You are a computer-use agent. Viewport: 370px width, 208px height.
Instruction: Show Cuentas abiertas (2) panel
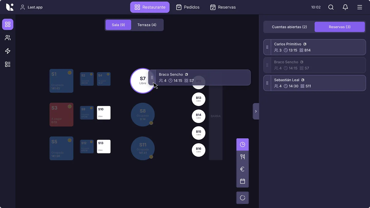289,27
